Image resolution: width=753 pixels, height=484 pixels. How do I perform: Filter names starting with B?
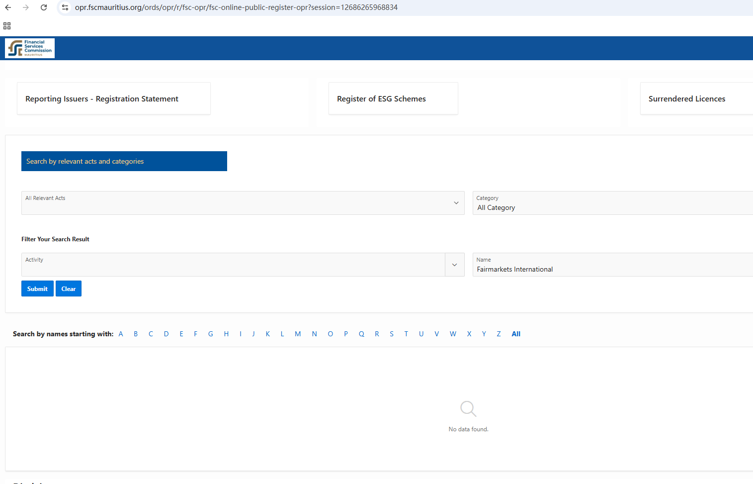pyautogui.click(x=136, y=334)
